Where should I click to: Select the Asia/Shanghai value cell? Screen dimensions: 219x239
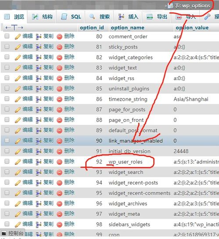(191, 99)
